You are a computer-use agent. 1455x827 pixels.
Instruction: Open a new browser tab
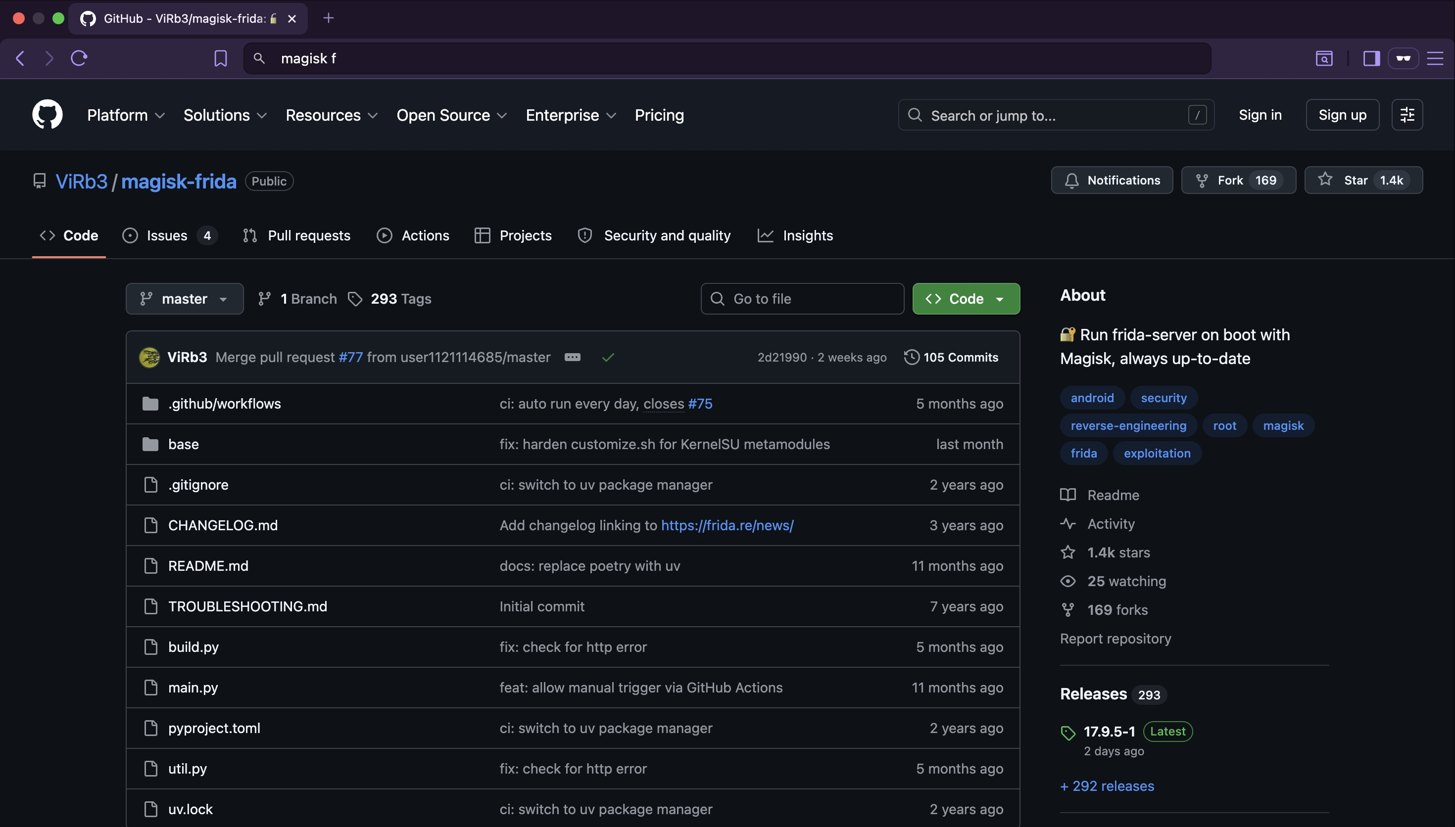point(329,18)
